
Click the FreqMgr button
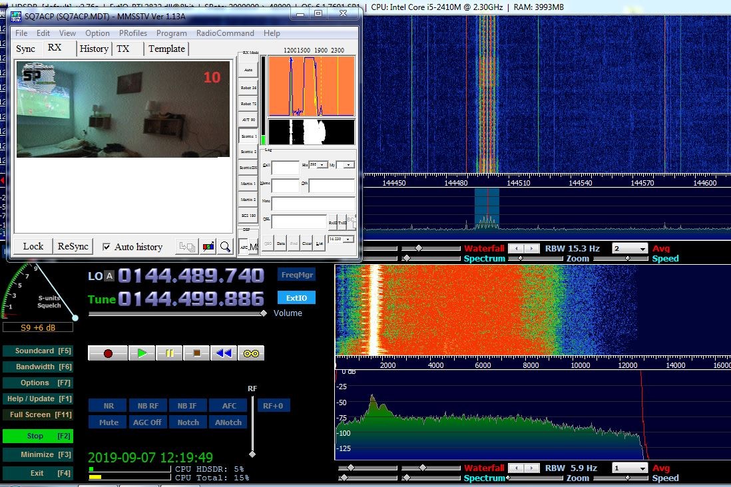(296, 275)
